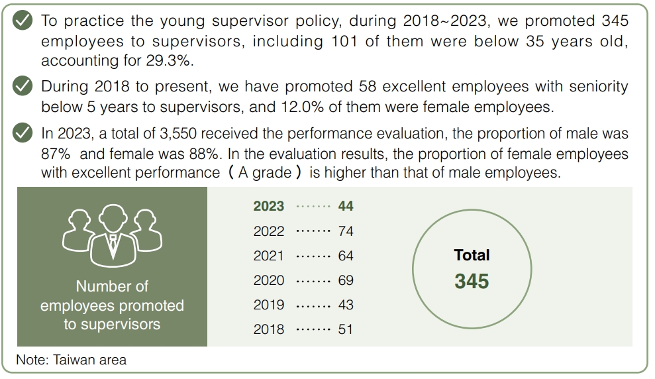This screenshot has width=655, height=379.
Task: Click the checkmark beside the 2023 performance evaluation
Action: 23,133
